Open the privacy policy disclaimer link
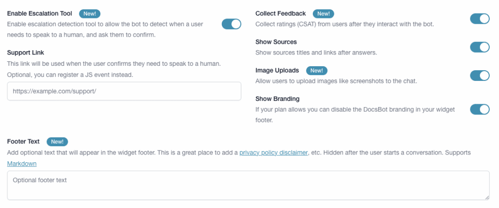This screenshot has height=208, width=499. tap(273, 152)
